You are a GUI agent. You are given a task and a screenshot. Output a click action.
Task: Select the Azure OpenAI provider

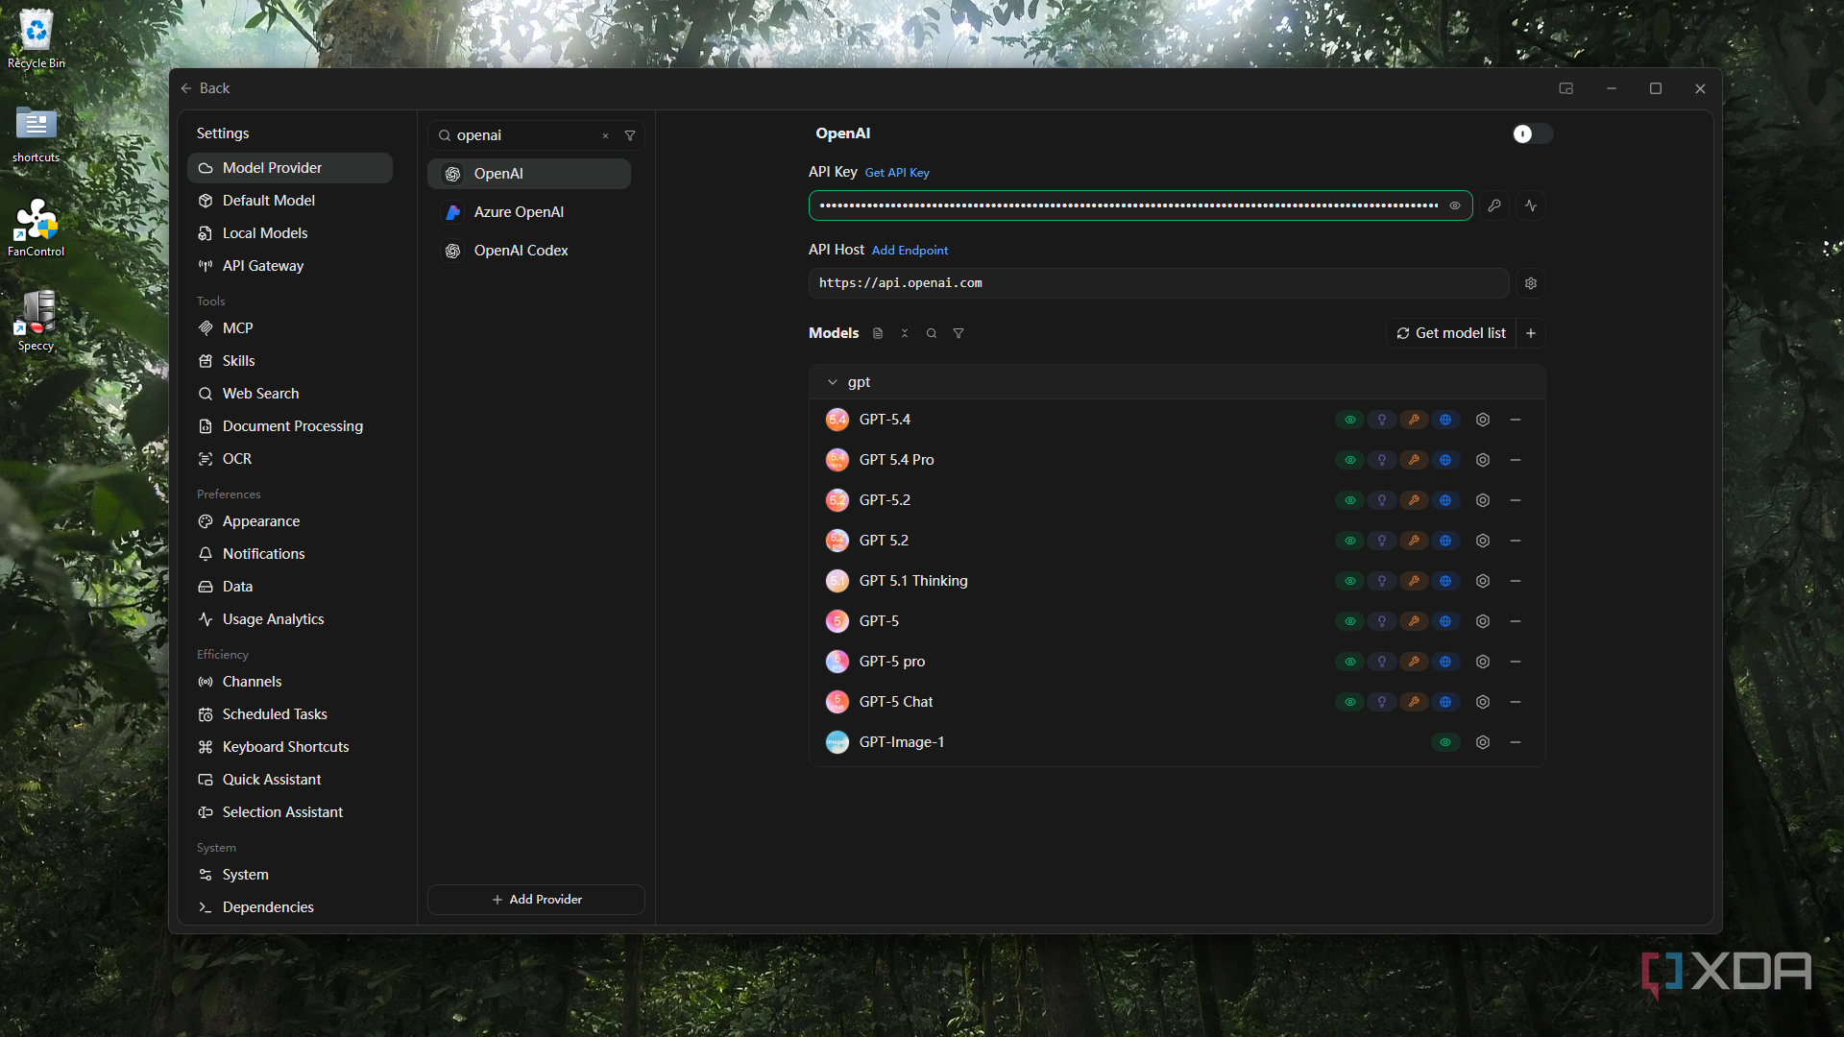pos(529,212)
